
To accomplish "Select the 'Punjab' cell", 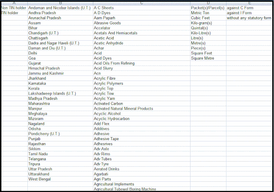I will pos(60,139).
